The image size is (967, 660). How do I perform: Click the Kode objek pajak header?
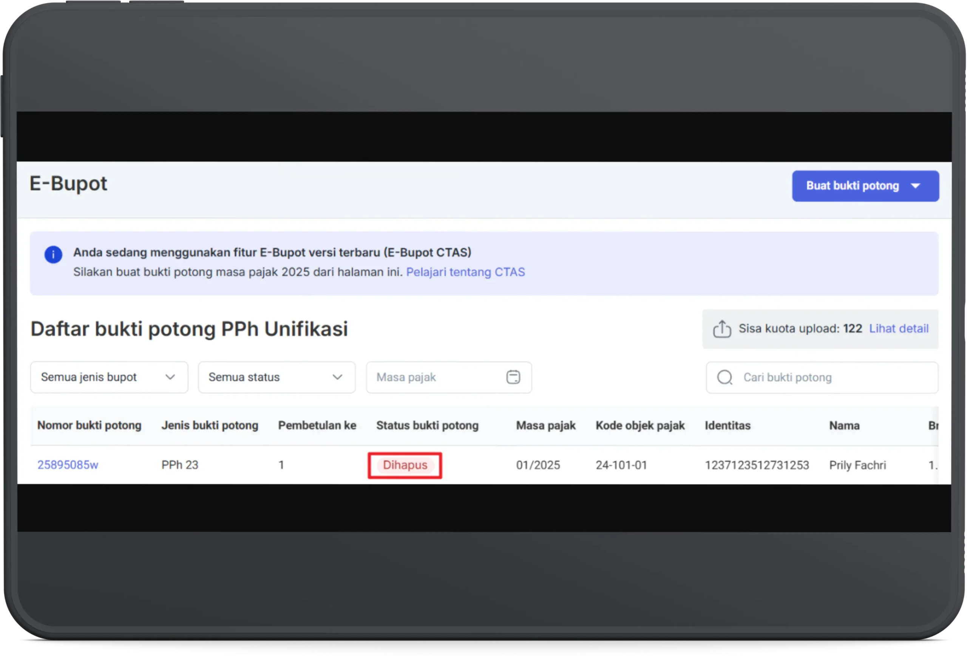640,425
